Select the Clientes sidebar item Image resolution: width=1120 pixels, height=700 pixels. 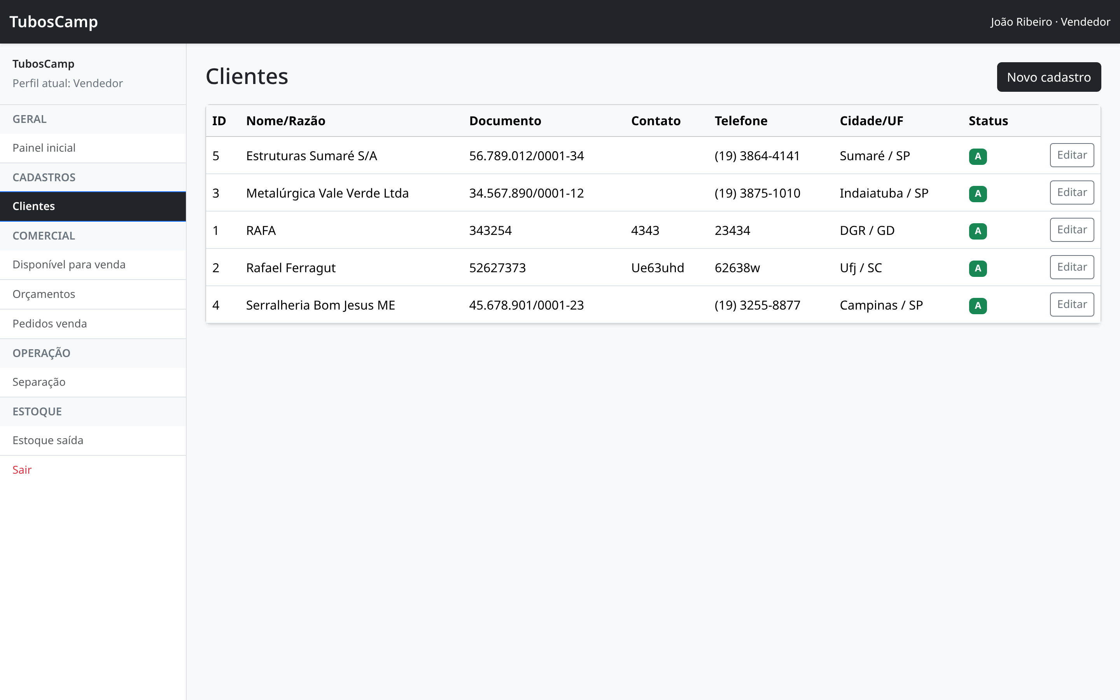point(93,206)
